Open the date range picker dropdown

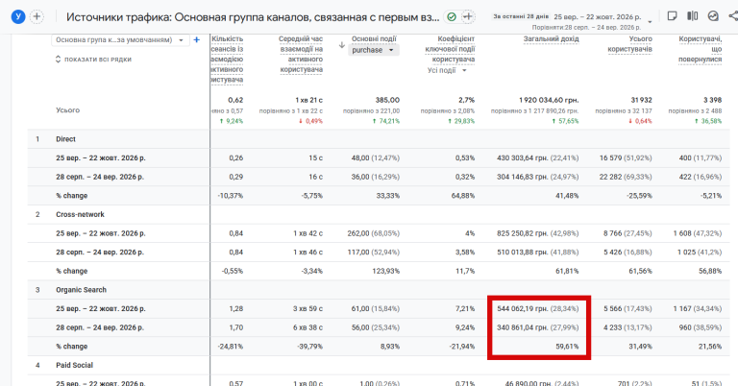coord(650,22)
